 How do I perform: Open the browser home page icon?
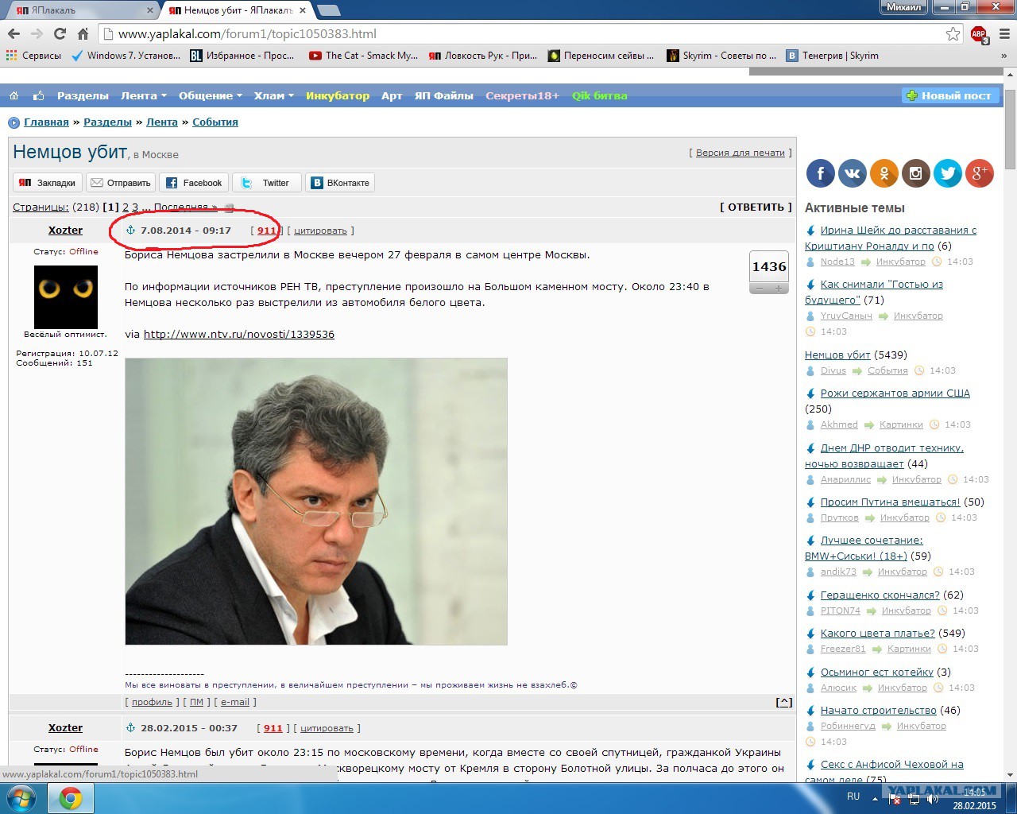83,33
